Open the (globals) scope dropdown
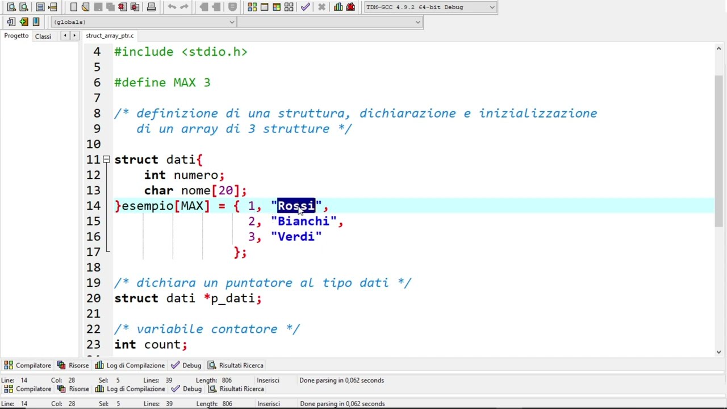Image resolution: width=727 pixels, height=409 pixels. pyautogui.click(x=143, y=22)
